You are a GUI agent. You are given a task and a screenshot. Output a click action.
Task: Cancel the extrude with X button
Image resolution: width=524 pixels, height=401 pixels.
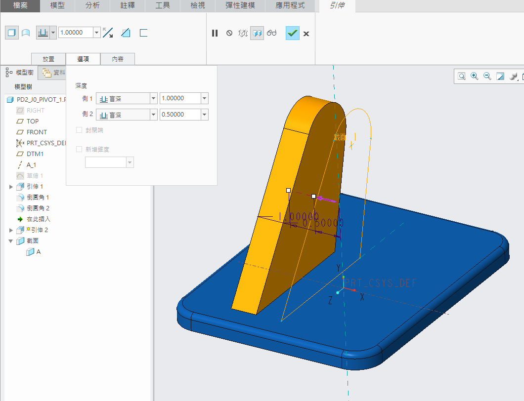click(x=306, y=34)
